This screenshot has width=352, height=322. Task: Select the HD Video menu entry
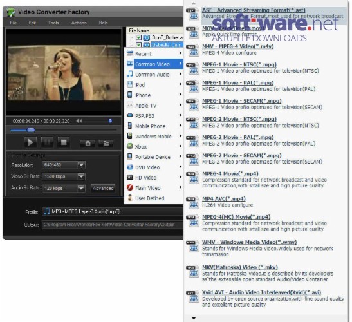154,178
